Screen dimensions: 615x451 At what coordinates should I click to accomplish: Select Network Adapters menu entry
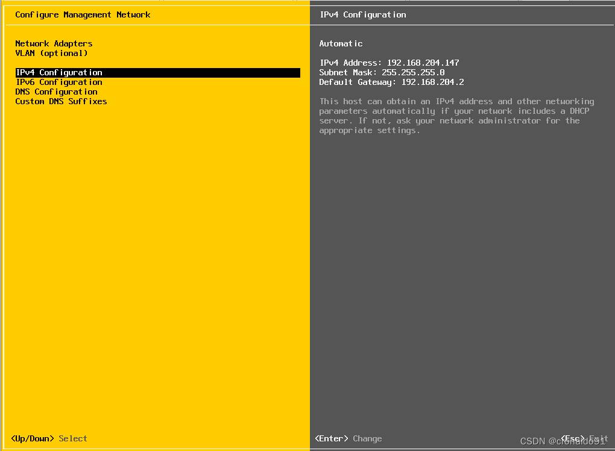pyautogui.click(x=54, y=43)
